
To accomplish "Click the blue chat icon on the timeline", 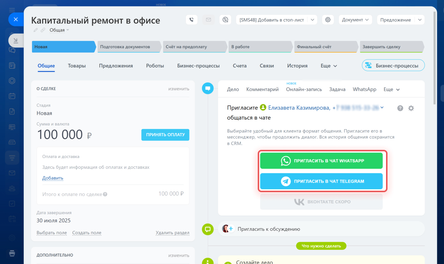I will click(x=208, y=88).
